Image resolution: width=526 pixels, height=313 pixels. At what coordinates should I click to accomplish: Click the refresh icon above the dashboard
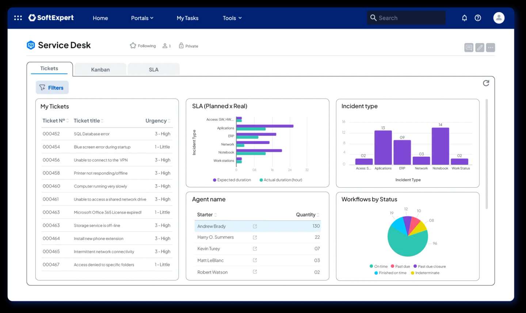(x=486, y=83)
